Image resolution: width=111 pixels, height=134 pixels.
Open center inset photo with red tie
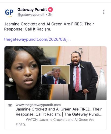(x=55, y=75)
